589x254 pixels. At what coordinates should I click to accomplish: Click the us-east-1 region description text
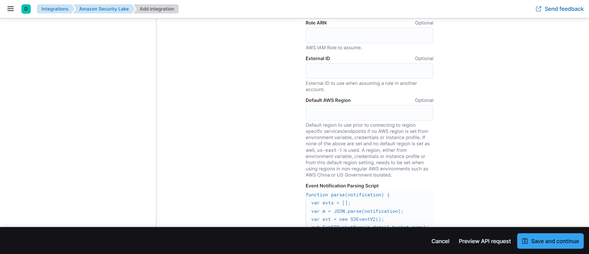pos(330,150)
